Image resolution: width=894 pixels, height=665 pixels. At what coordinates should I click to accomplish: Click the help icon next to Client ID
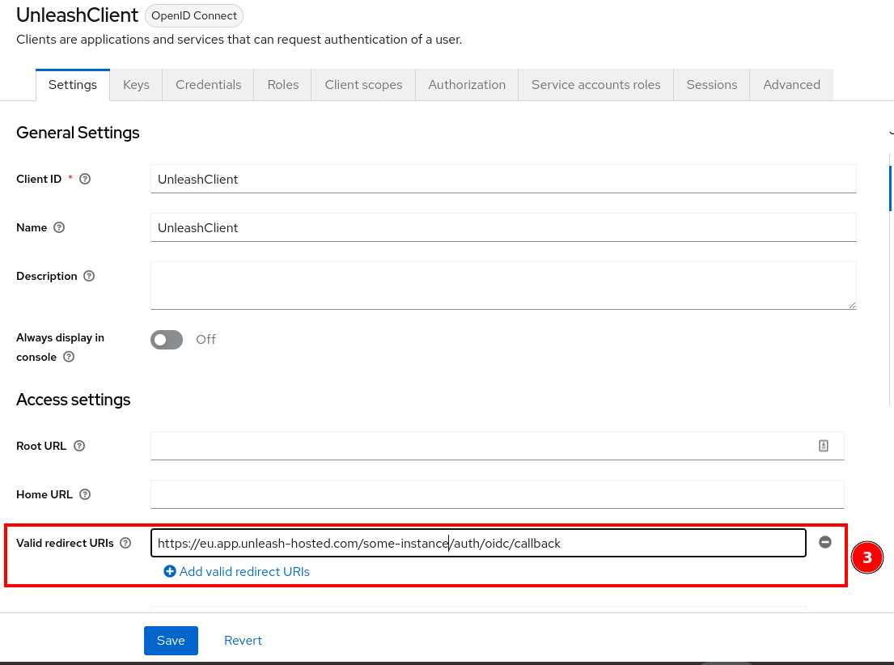[85, 179]
